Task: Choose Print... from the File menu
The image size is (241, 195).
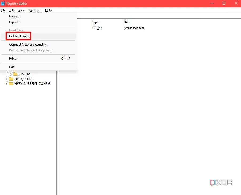Action: (x=38, y=59)
